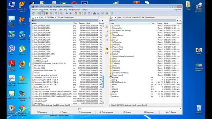Toggle the directory tree view button
This screenshot has height=119, width=212.
point(51,13)
